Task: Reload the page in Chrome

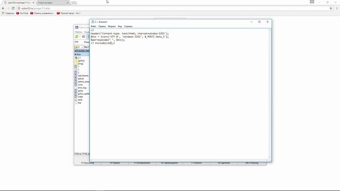Action: 13,8
